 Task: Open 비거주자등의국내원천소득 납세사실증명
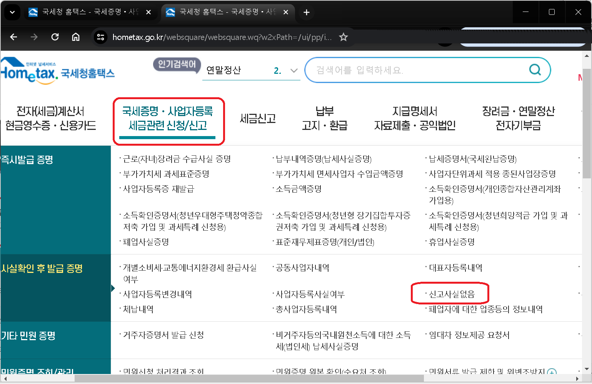pos(343,341)
